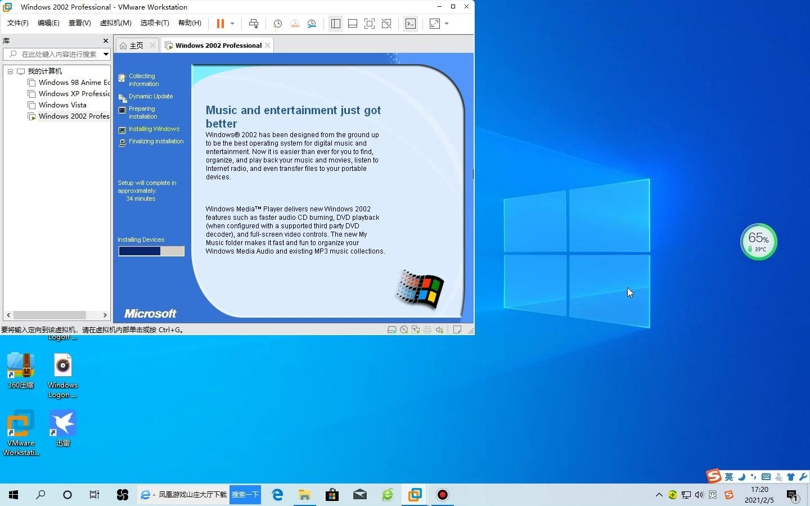The width and height of the screenshot is (810, 506).
Task: Open Microsoft Edge from the taskbar
Action: pos(277,495)
